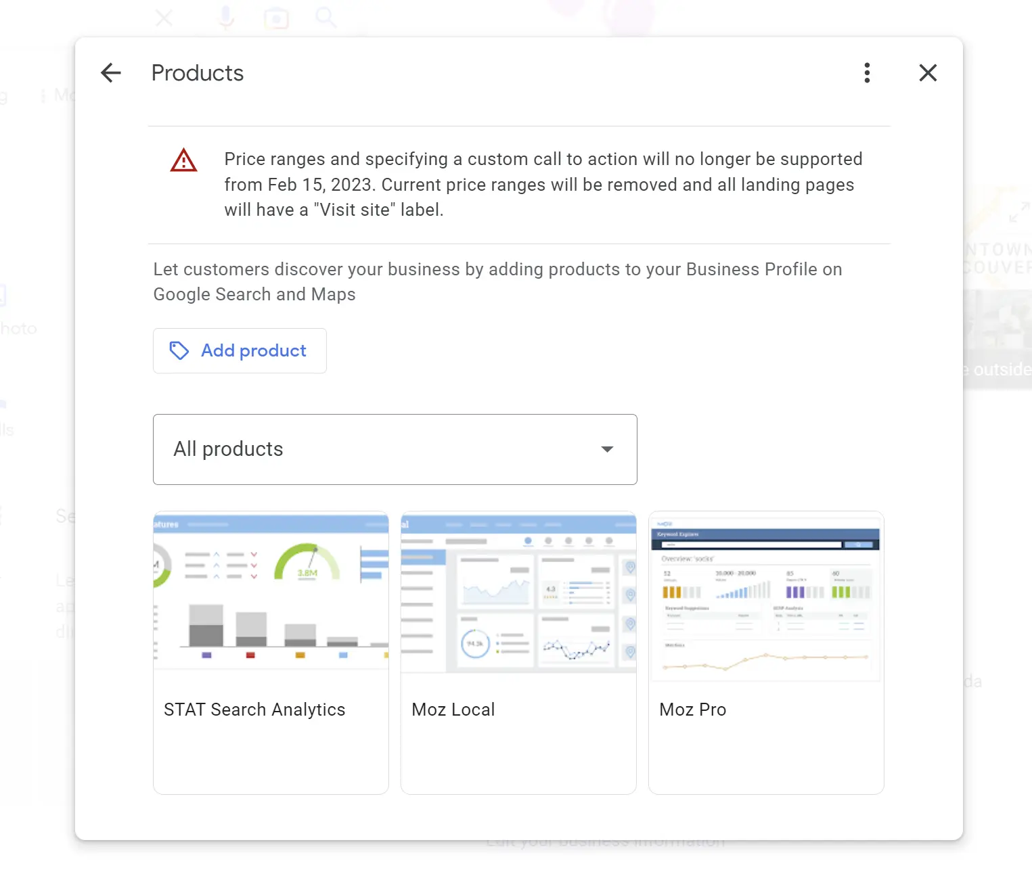
Task: Click the faded camera image search icon
Action: 276,18
